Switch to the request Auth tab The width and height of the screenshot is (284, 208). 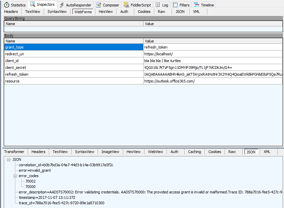[124, 12]
